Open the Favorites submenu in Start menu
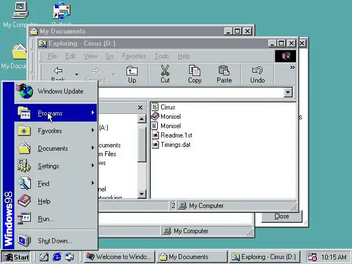Image resolution: width=352 pixels, height=264 pixels. 56,131
